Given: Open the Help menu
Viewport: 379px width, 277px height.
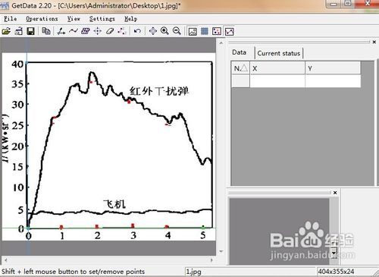Looking at the screenshot, I should pos(131,19).
